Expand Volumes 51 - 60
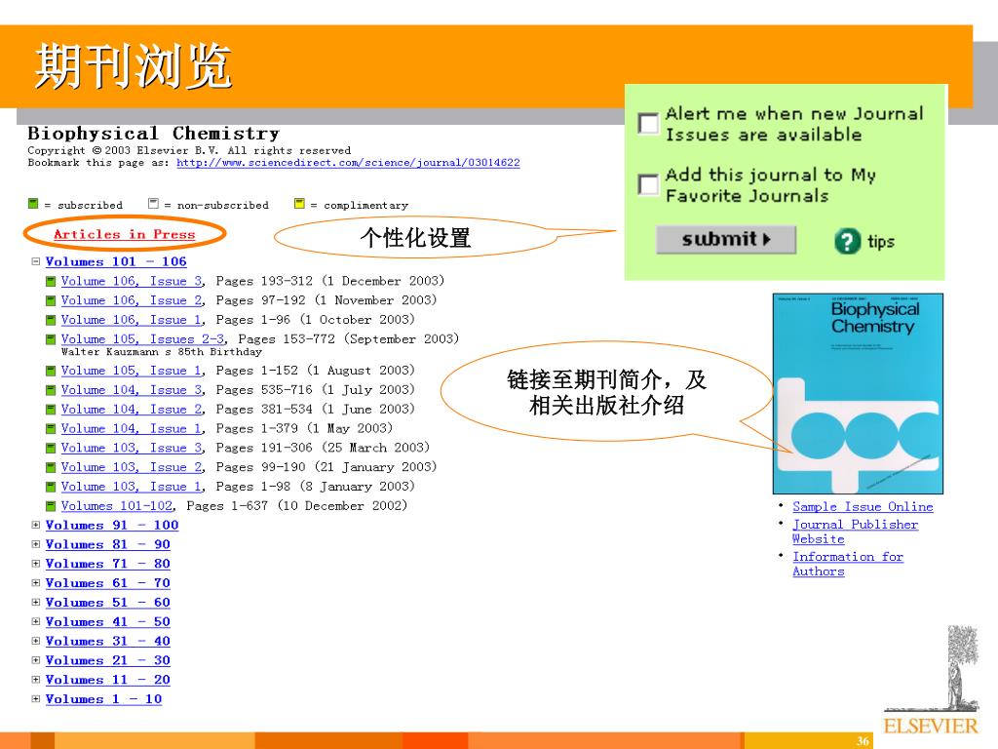This screenshot has width=998, height=749. pyautogui.click(x=36, y=602)
